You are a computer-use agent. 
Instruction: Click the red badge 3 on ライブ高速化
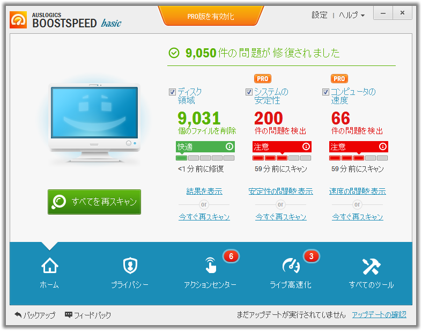(x=311, y=256)
